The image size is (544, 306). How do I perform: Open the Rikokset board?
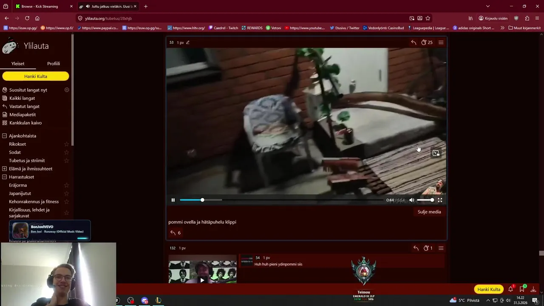point(17,144)
